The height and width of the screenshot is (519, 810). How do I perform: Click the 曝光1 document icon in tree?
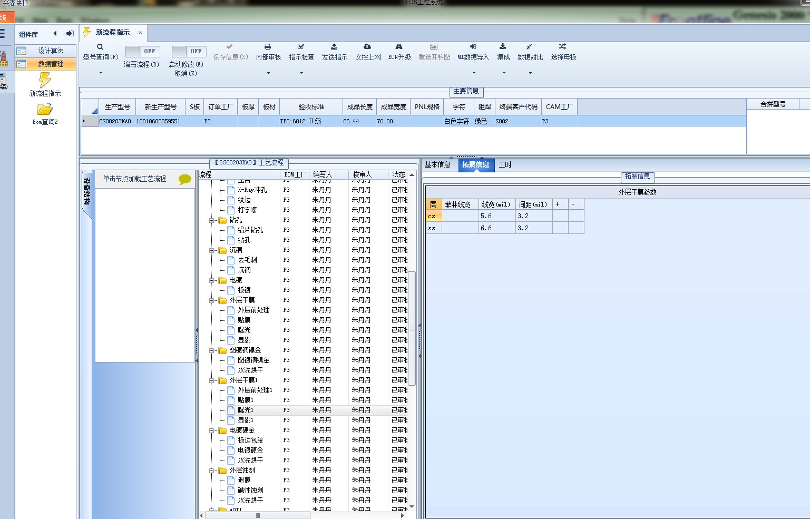(x=231, y=410)
